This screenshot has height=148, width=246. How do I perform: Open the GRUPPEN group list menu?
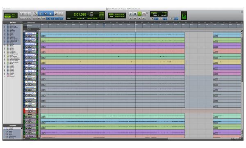(x=21, y=125)
